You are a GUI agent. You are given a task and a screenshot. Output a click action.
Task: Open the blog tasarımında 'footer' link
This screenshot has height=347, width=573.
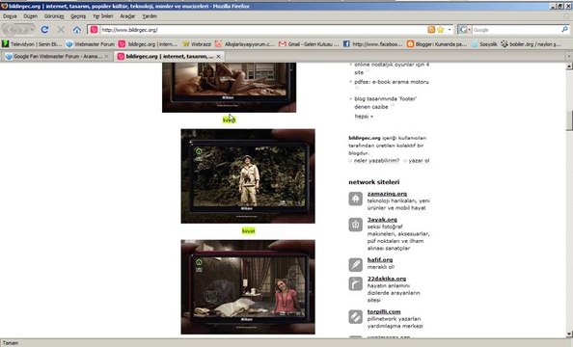pyautogui.click(x=385, y=102)
